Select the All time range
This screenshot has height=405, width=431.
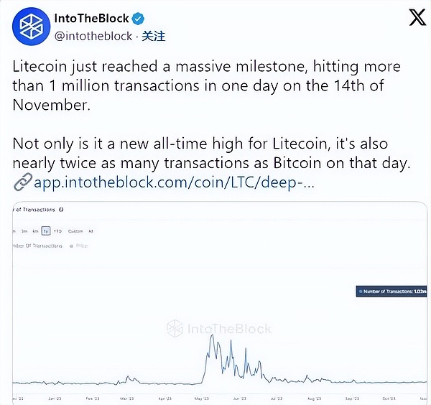tap(91, 231)
